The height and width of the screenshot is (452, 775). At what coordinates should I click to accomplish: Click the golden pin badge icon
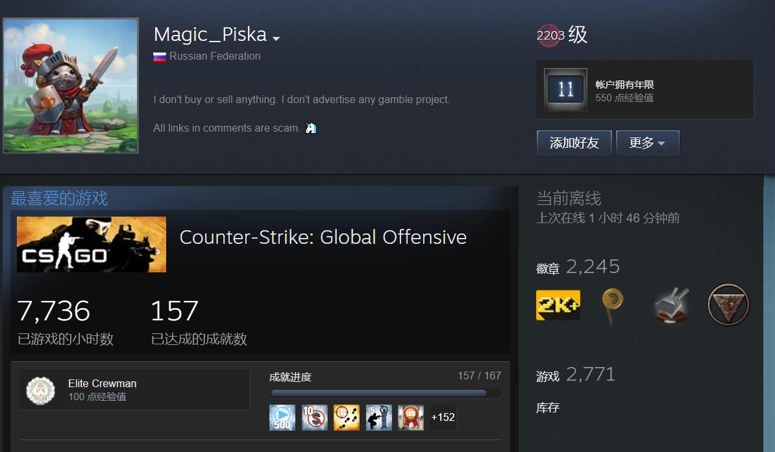point(612,306)
